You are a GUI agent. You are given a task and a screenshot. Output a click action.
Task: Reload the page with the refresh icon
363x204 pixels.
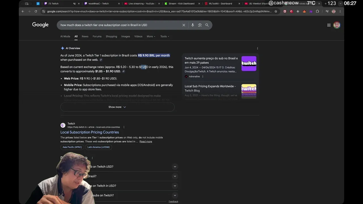pyautogui.click(x=36, y=11)
